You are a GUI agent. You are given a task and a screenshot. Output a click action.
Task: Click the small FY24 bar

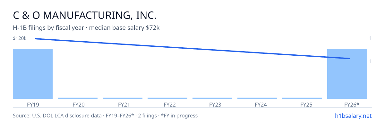tap(257, 98)
